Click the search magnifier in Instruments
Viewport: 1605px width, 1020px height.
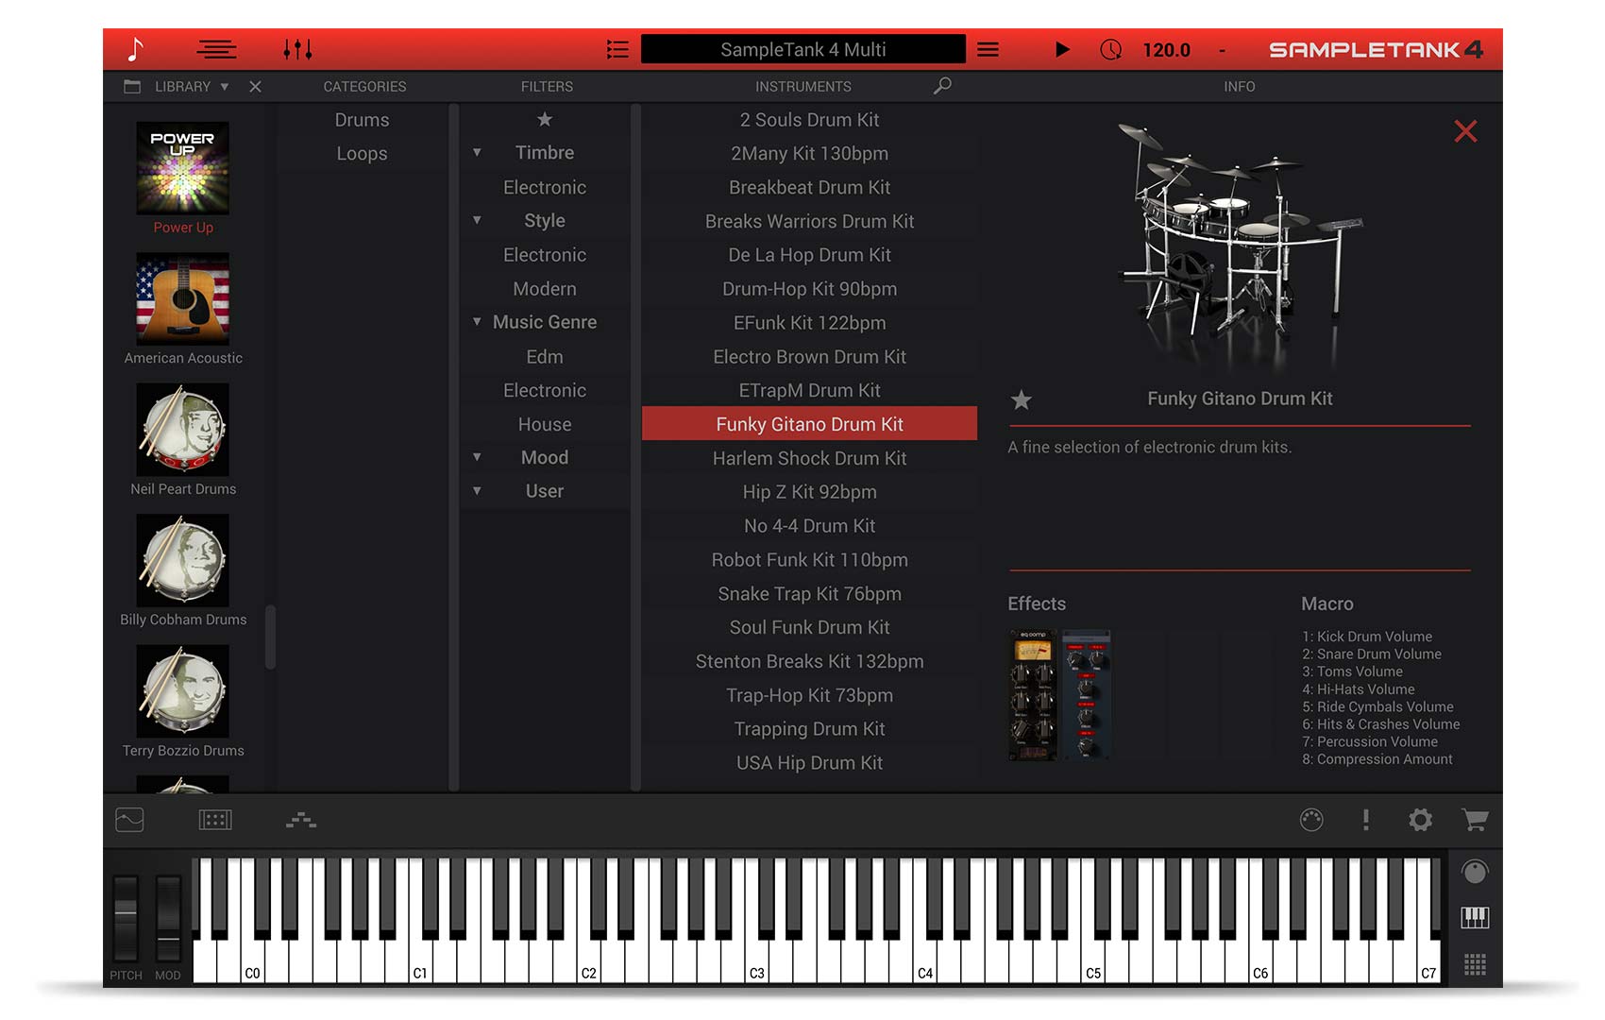pos(941,86)
